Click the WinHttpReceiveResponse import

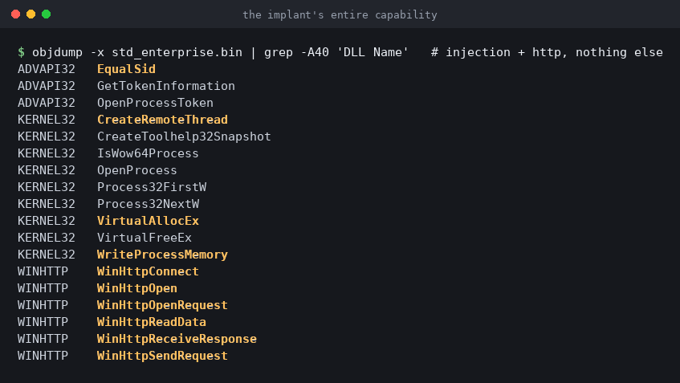click(x=177, y=339)
